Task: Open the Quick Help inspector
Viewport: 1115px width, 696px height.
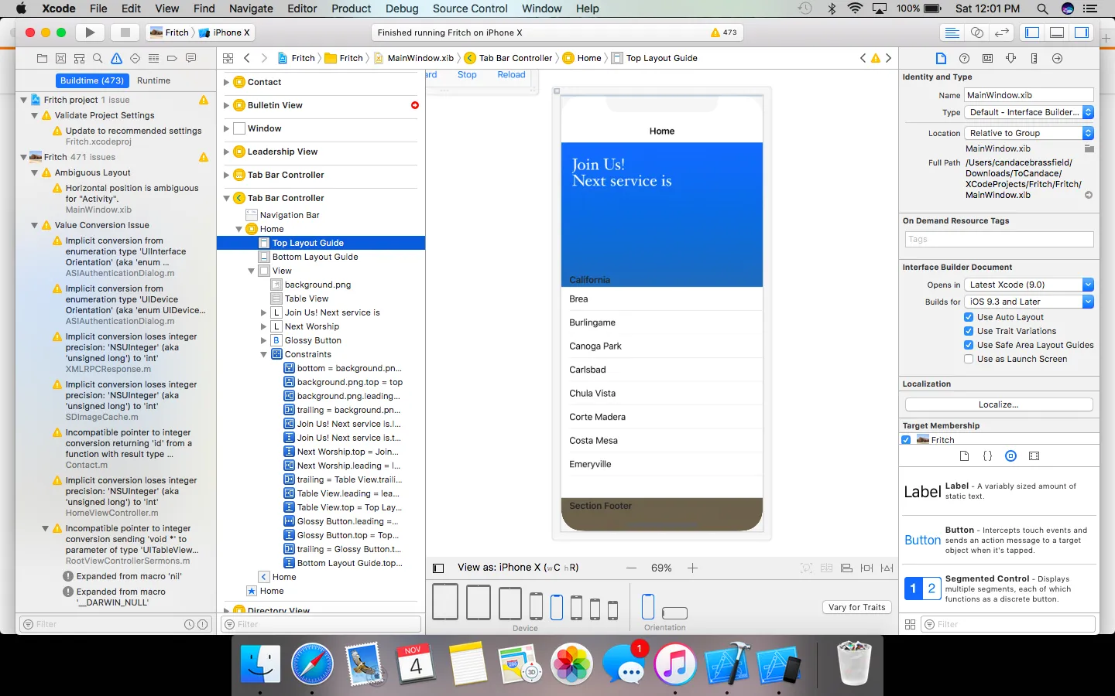Action: pos(964,58)
